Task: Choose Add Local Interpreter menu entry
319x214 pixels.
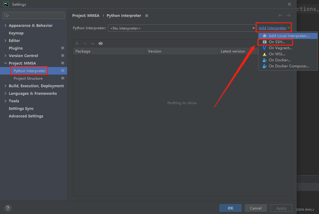Action: 288,36
